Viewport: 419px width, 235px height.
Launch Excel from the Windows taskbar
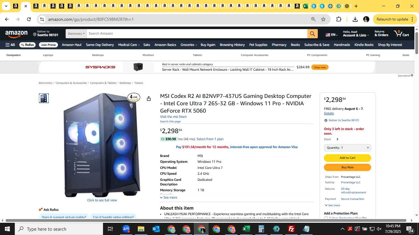click(246, 229)
